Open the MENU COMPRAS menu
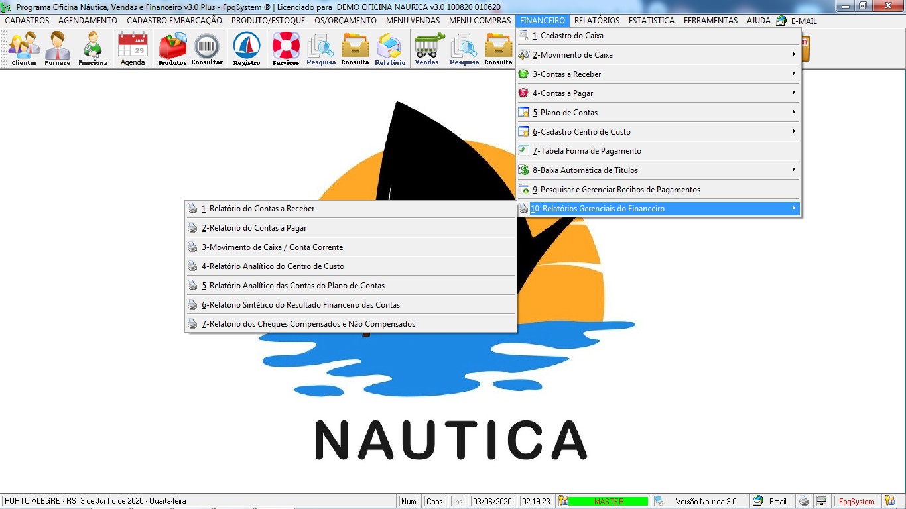Screen dimensions: 906x509 (x=480, y=21)
